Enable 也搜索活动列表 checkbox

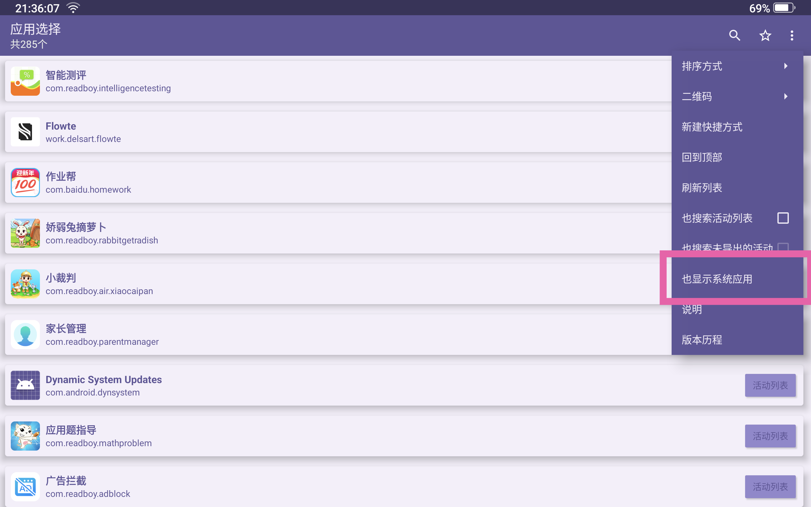pos(783,218)
